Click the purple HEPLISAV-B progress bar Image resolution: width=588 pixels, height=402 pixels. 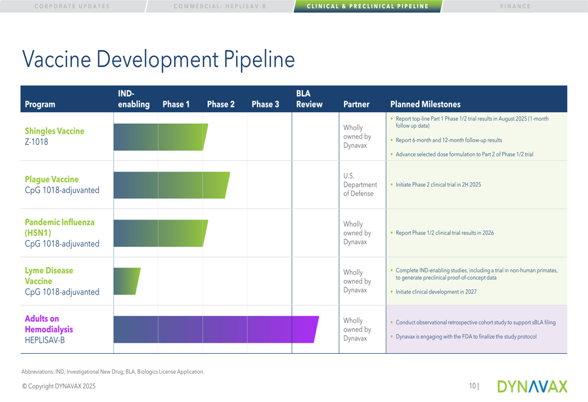(x=216, y=329)
